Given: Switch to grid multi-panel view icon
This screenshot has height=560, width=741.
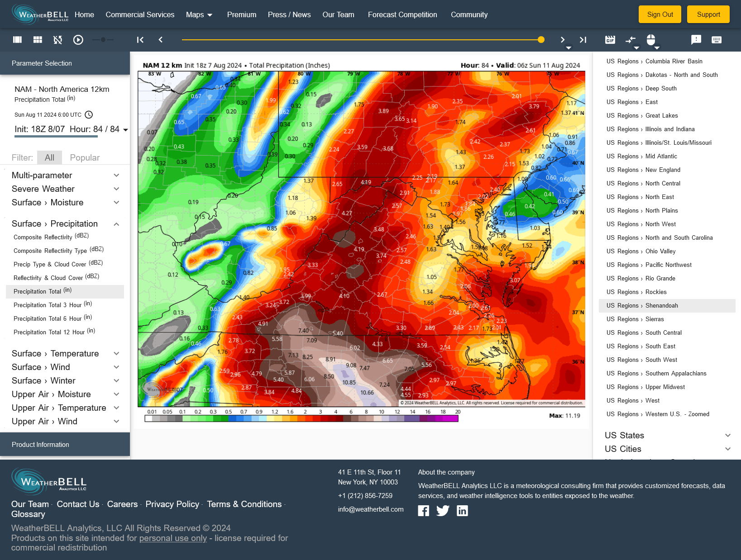Looking at the screenshot, I should pos(38,40).
